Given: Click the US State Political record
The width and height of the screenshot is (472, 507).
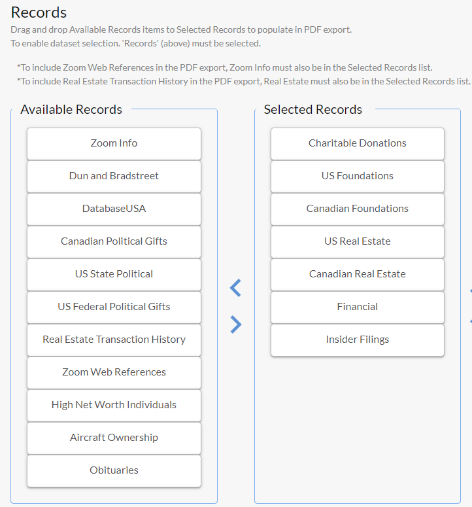Looking at the screenshot, I should click(114, 274).
